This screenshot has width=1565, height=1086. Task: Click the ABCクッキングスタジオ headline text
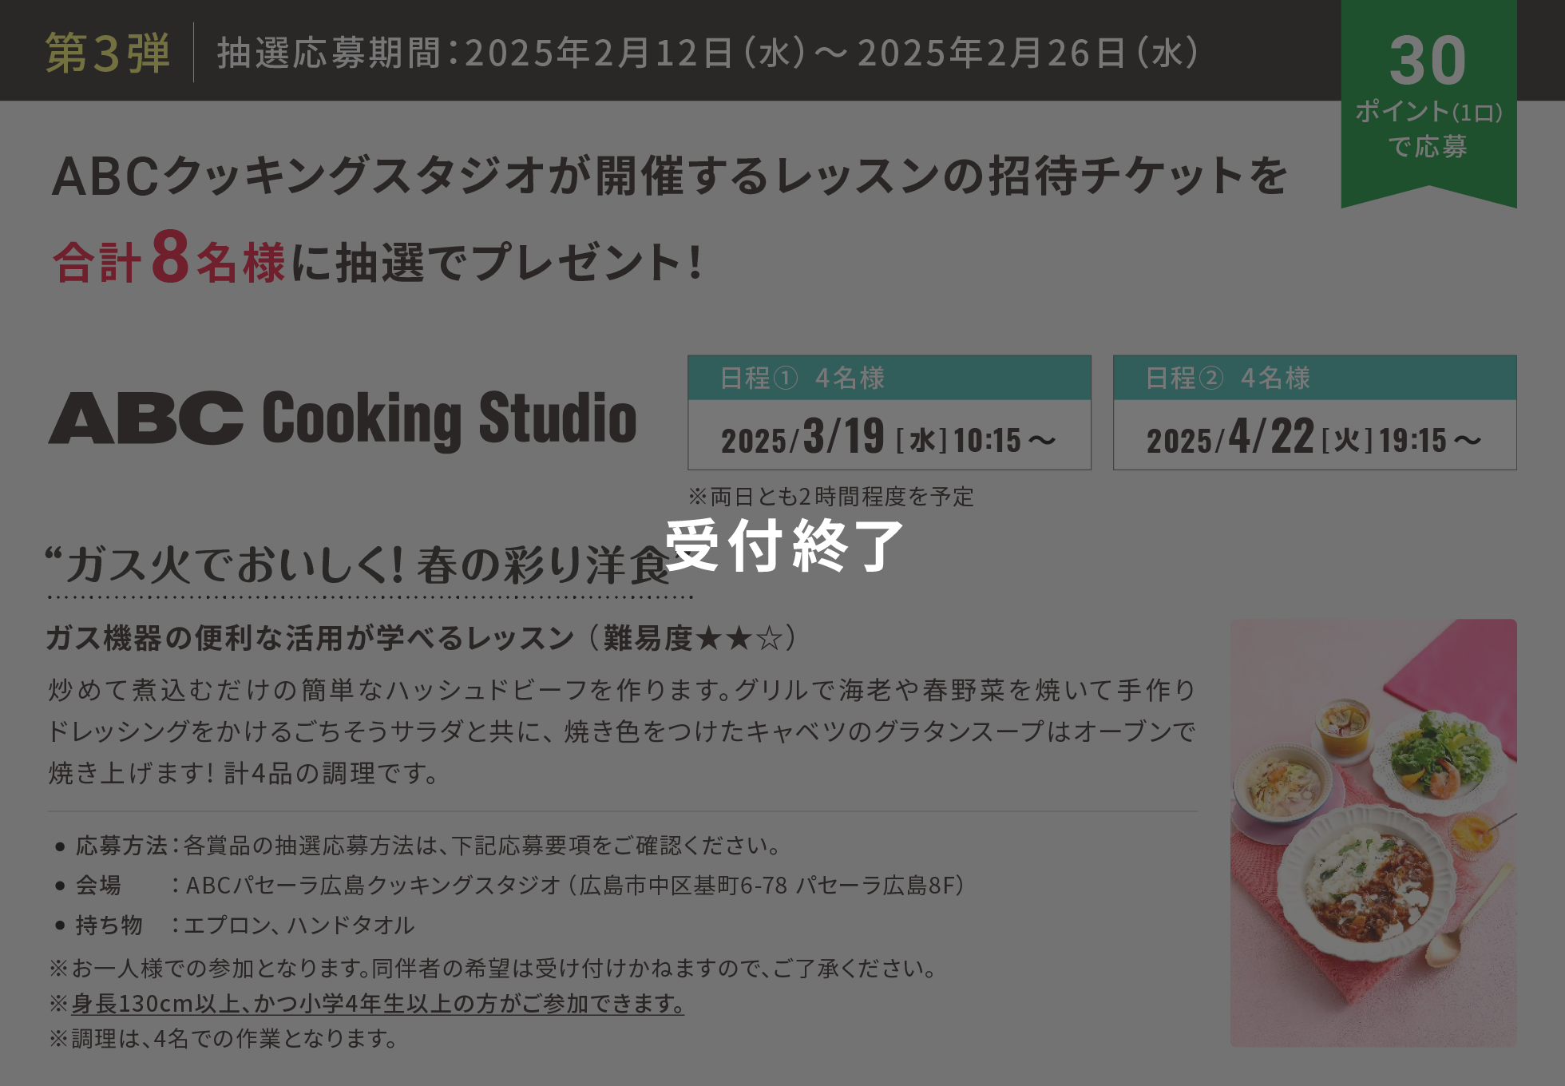[x=669, y=176]
